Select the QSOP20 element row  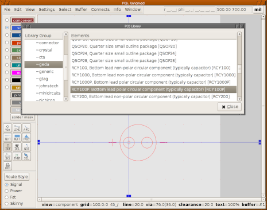(x=153, y=46)
